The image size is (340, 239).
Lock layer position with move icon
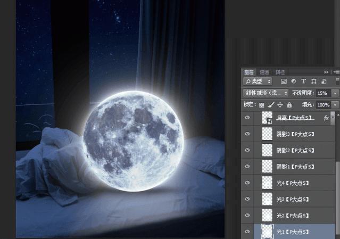[x=280, y=105]
